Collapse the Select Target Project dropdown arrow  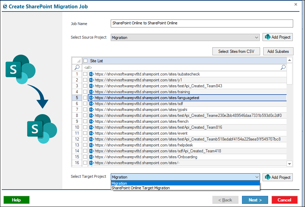(257, 177)
